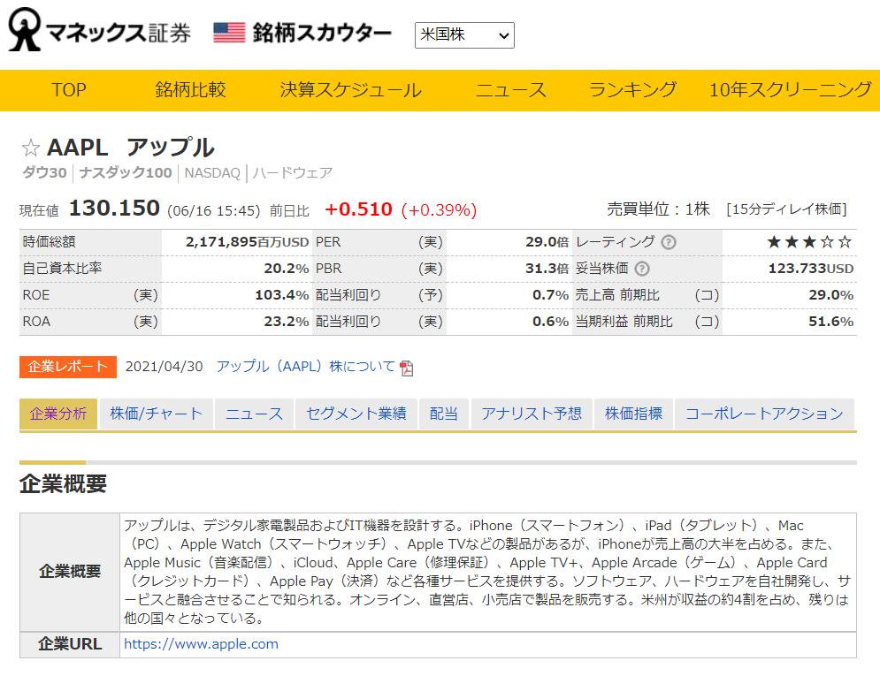Click the US flag icon
Image resolution: width=880 pixels, height=676 pixels.
[x=229, y=33]
